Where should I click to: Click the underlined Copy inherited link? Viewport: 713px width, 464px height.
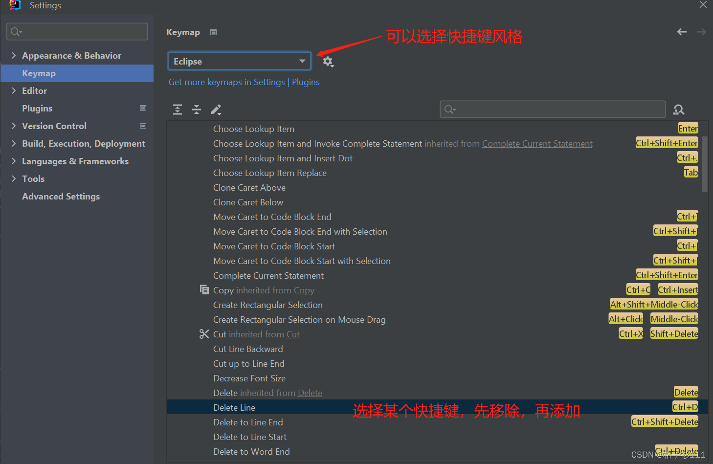pyautogui.click(x=304, y=290)
